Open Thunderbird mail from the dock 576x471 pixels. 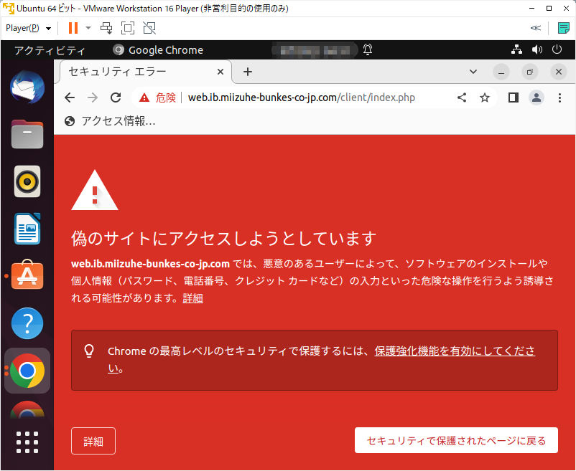click(x=27, y=87)
